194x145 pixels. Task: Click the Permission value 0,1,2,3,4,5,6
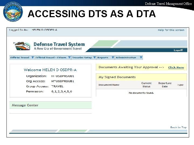click(62, 92)
